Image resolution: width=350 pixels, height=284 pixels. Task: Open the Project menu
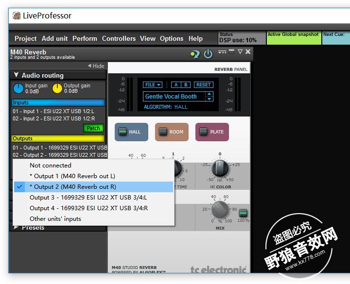coord(25,38)
